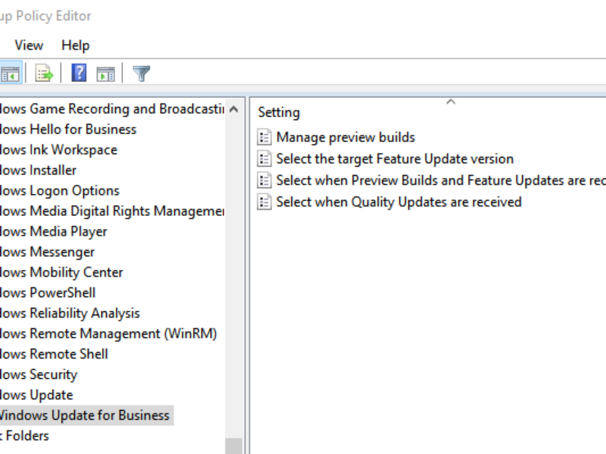Select Windows Security tree item

click(39, 374)
